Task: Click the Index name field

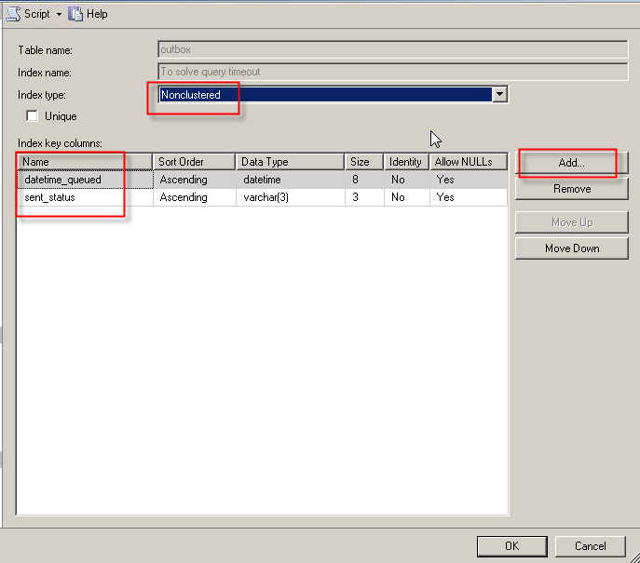Action: (392, 72)
